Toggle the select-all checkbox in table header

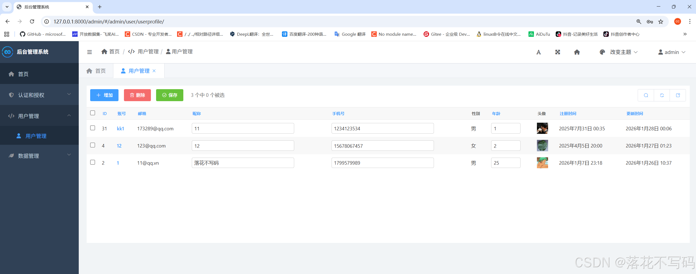coord(93,113)
